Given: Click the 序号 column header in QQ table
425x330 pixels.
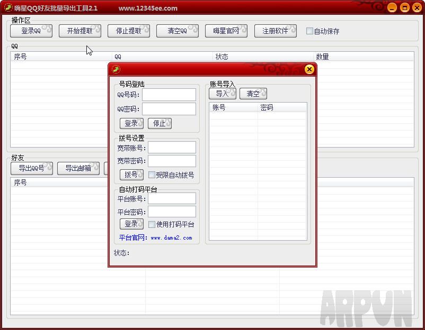Looking at the screenshot, I should pyautogui.click(x=61, y=57).
